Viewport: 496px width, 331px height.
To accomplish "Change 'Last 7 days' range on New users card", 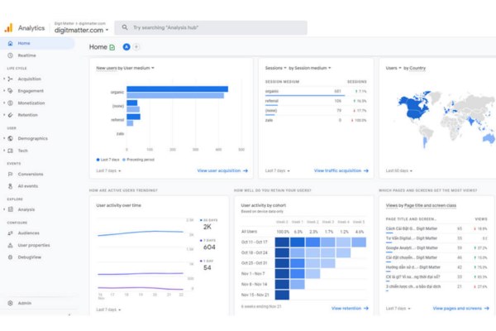I will pos(108,170).
